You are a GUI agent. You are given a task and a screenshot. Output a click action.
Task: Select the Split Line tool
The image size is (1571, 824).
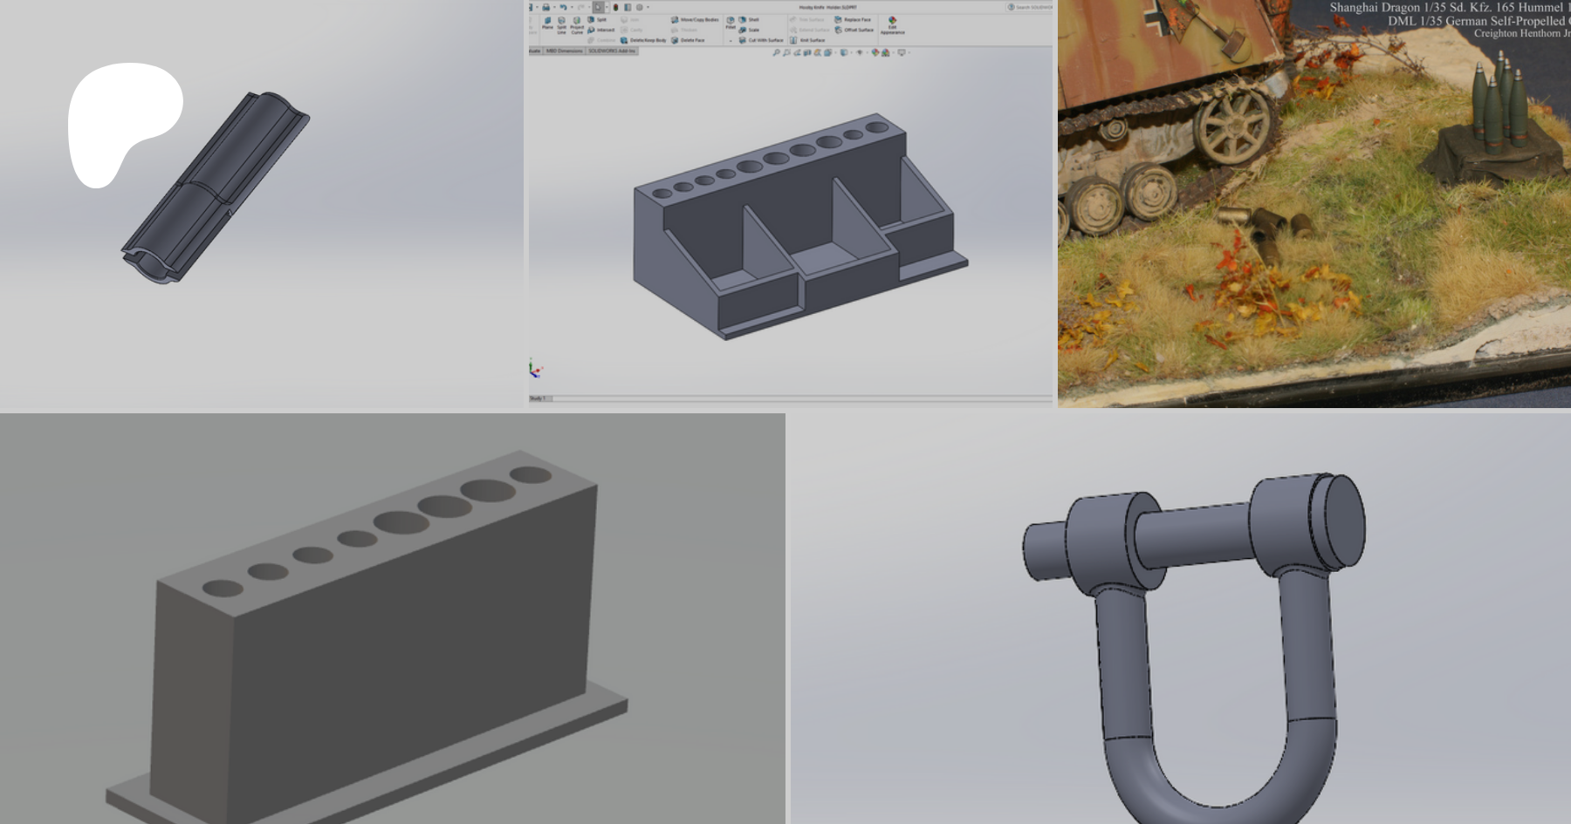561,24
